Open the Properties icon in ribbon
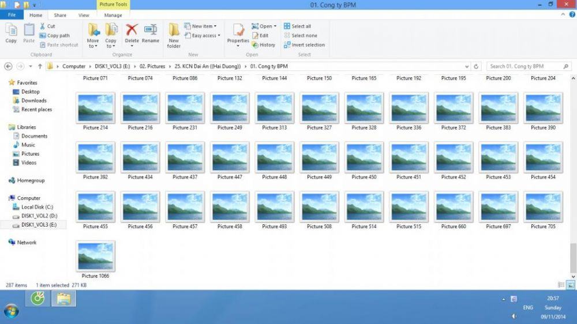 coord(238,32)
